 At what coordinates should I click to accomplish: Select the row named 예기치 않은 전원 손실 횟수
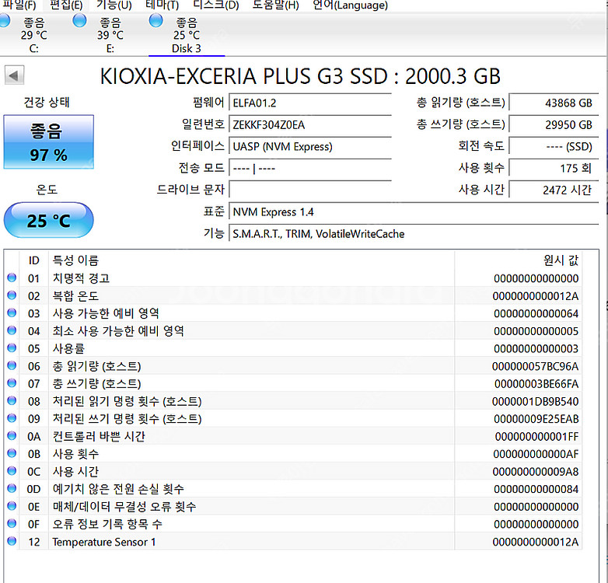[293, 489]
